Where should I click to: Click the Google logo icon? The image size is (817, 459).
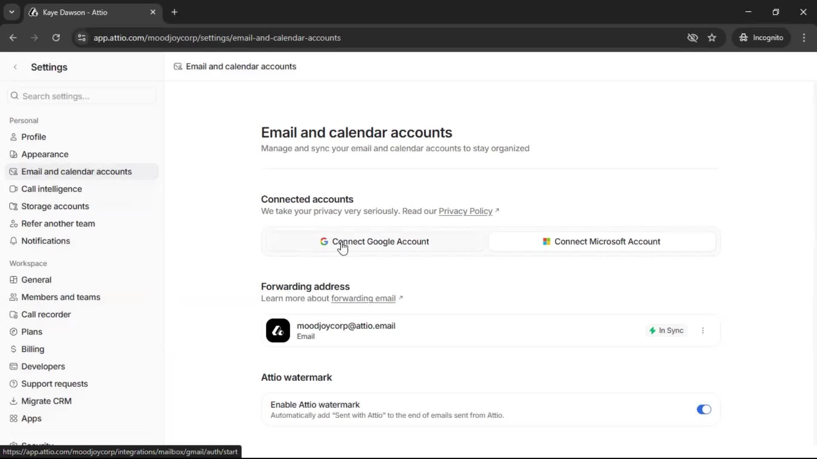[x=324, y=241]
